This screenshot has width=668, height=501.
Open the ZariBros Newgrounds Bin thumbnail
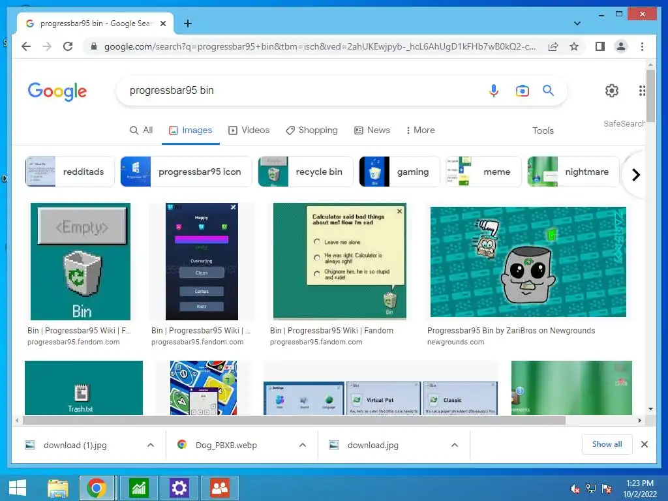(x=528, y=262)
